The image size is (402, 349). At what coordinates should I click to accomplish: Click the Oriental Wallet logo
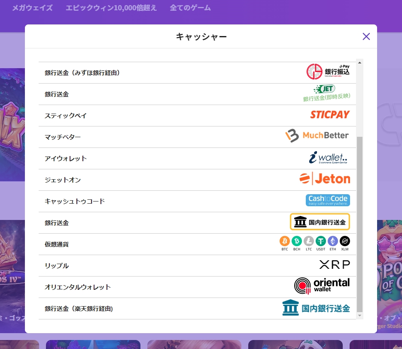[x=322, y=286]
